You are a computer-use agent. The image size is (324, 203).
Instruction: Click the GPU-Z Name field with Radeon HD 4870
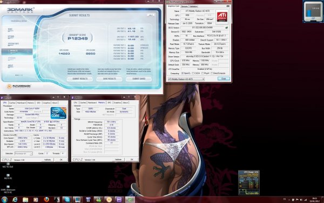point(197,11)
